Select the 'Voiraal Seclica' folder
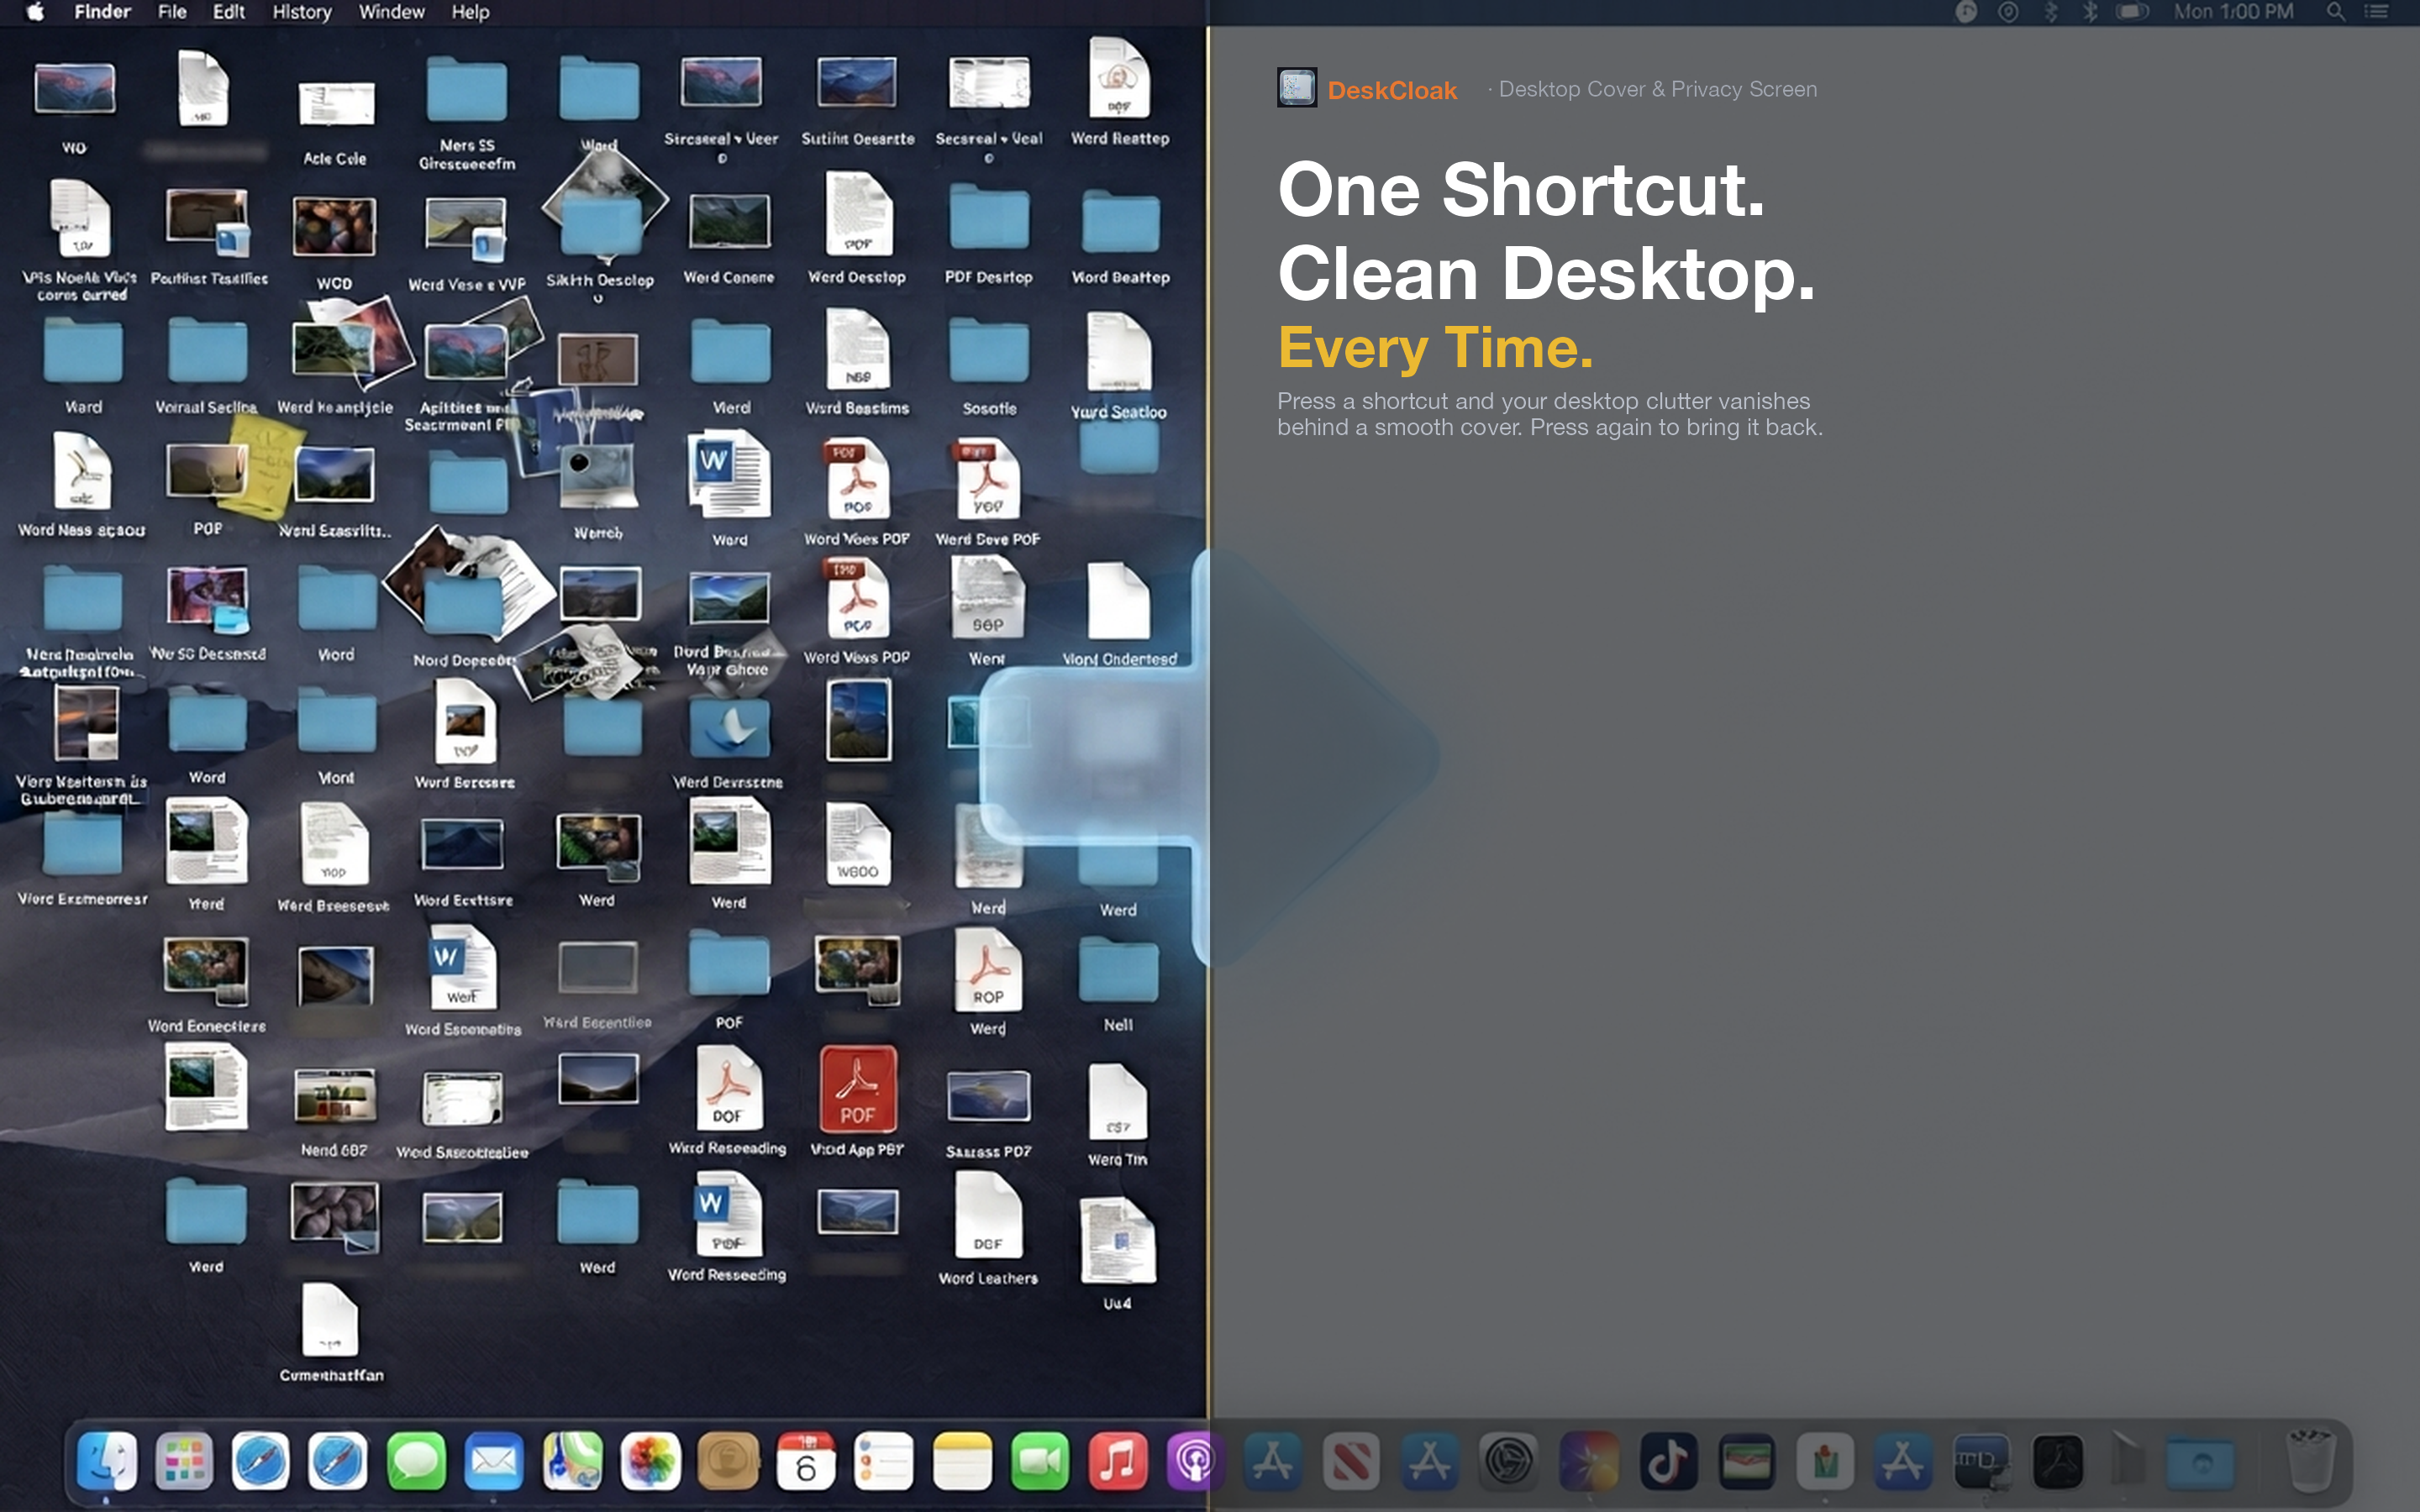 pos(207,350)
